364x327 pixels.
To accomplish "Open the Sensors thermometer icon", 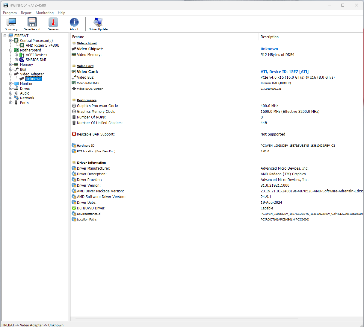I will pyautogui.click(x=53, y=24).
